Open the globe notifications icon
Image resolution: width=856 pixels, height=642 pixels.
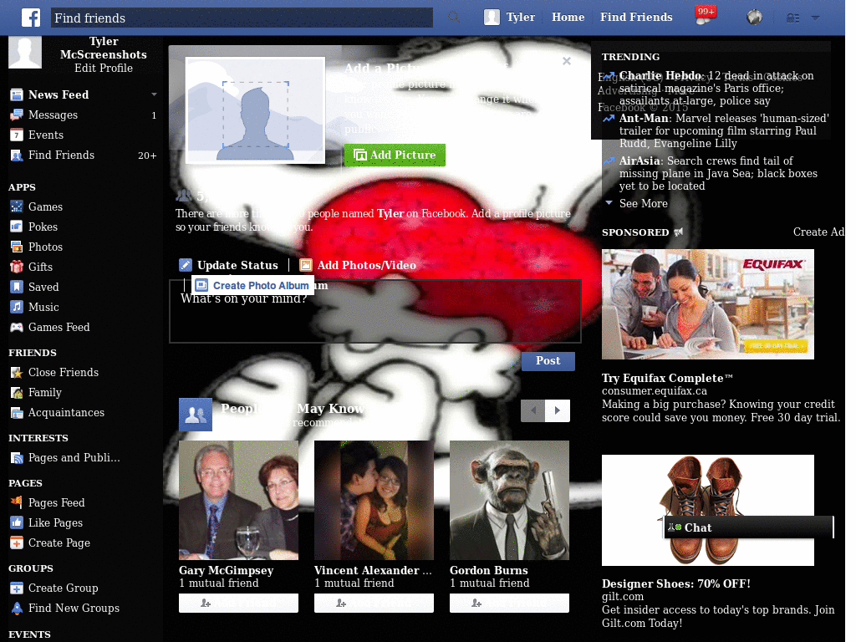coord(754,18)
